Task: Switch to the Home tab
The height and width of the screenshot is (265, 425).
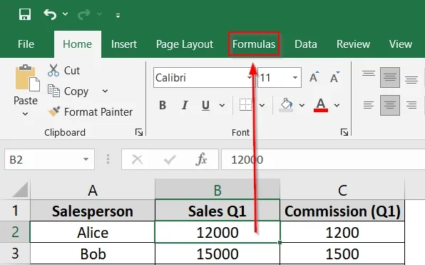Action: [x=78, y=44]
